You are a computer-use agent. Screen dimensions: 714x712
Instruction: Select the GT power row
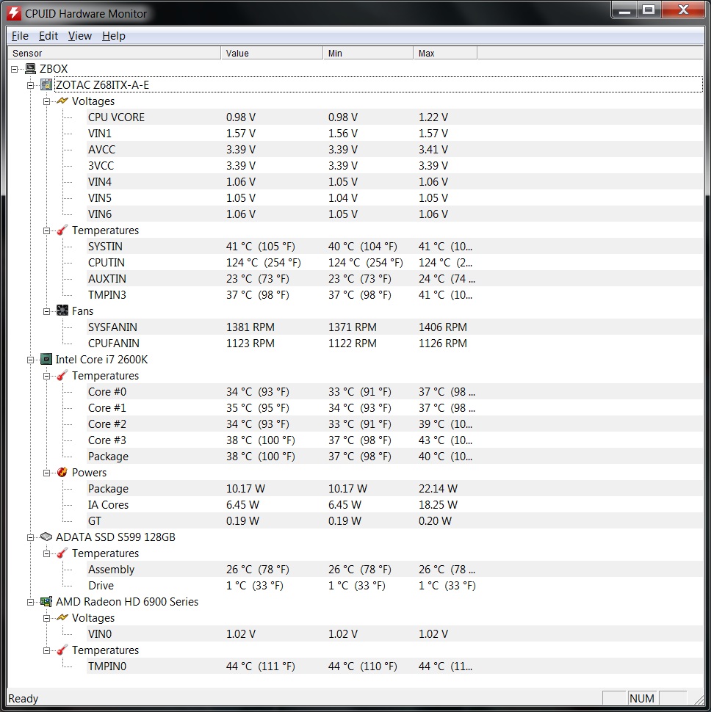[x=394, y=521]
